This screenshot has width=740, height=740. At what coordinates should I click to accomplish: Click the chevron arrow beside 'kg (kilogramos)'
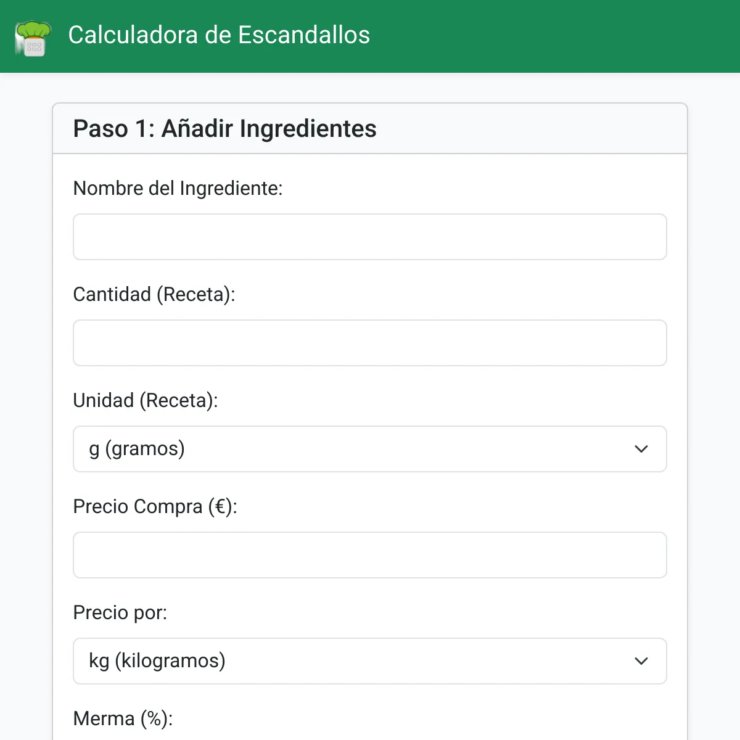[x=641, y=661]
